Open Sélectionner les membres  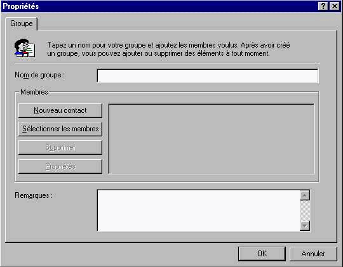pos(60,129)
